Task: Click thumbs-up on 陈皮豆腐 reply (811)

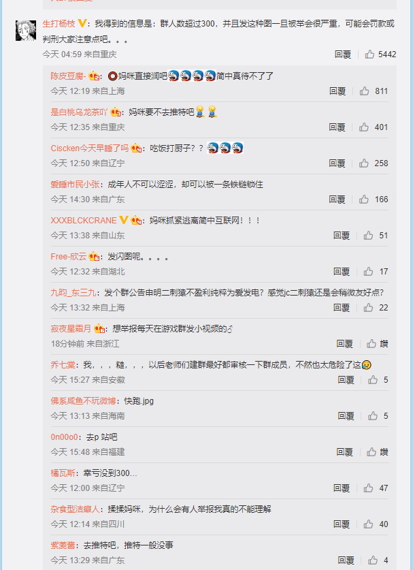Action: 364,91
